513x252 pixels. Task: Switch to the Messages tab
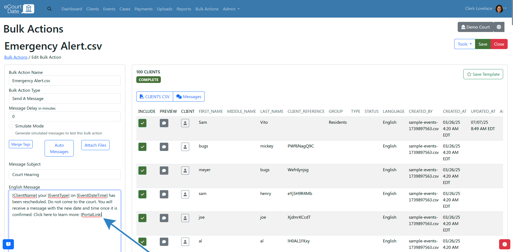click(189, 97)
